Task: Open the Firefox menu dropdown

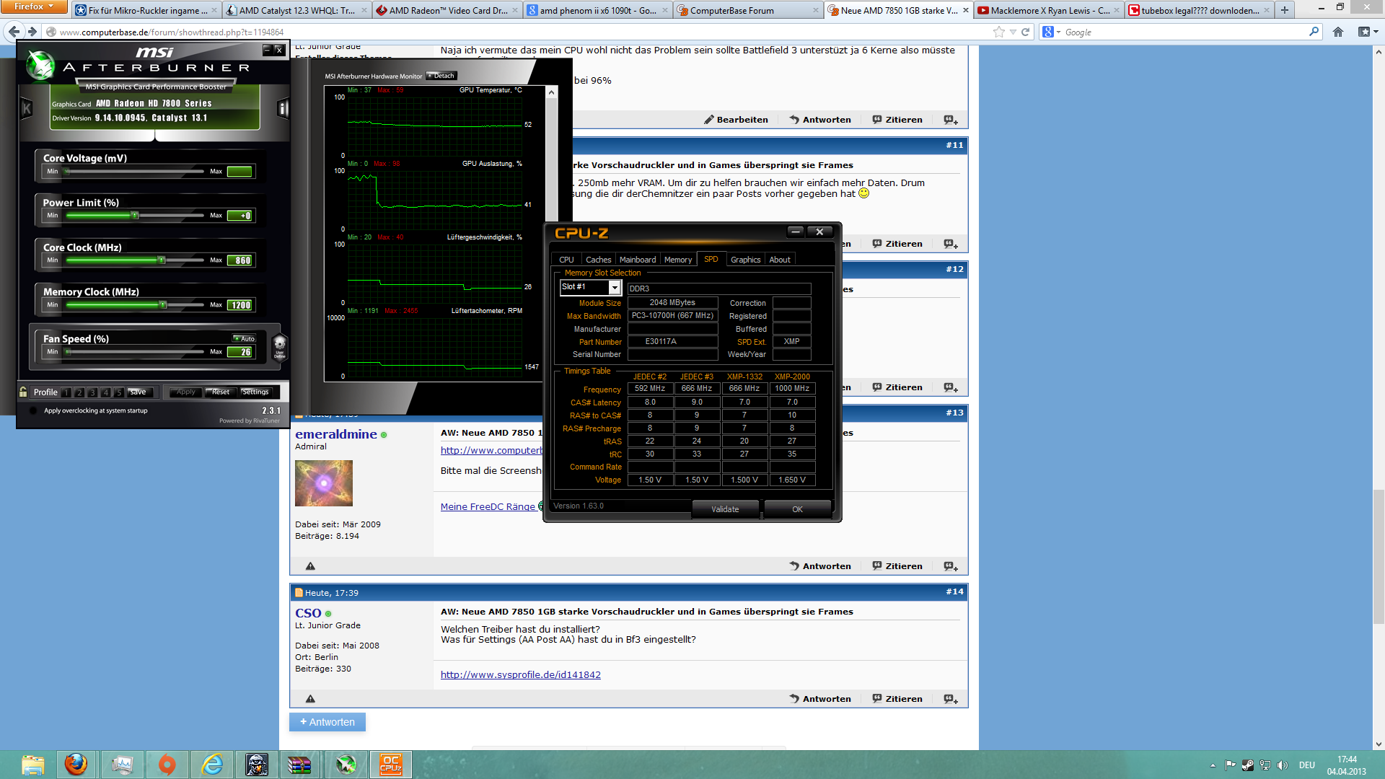Action: (33, 6)
